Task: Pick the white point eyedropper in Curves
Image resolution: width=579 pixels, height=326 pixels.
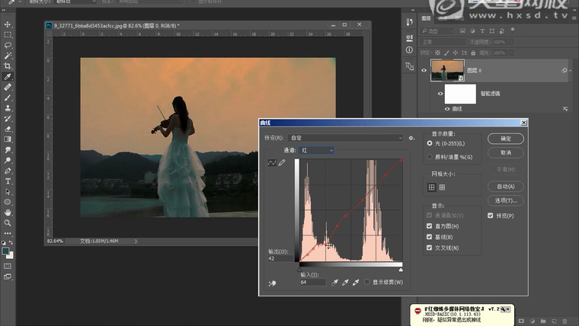Action: coord(356,283)
